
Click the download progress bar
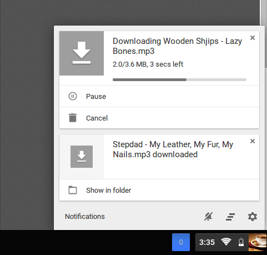click(x=179, y=79)
